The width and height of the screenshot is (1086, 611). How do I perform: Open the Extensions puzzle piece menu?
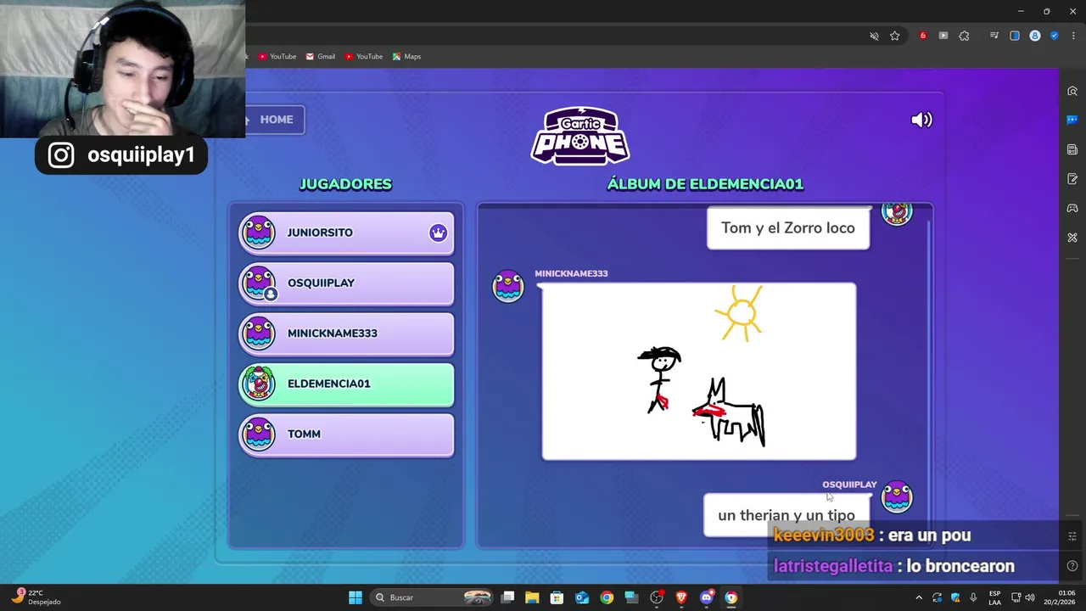(964, 36)
